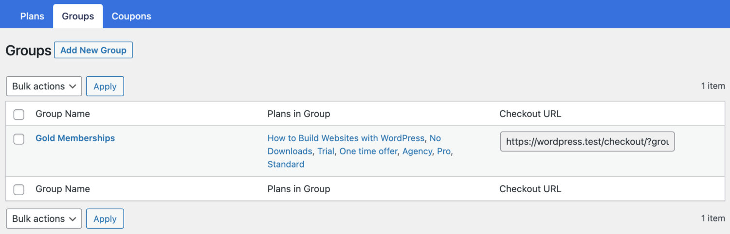Image resolution: width=730 pixels, height=234 pixels.
Task: Select the Groups tab
Action: (x=78, y=16)
